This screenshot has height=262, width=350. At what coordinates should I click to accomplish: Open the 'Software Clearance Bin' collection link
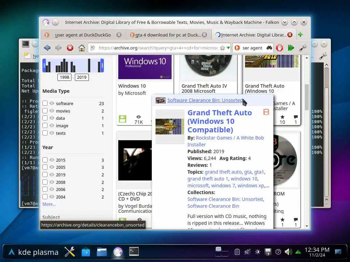213,206
